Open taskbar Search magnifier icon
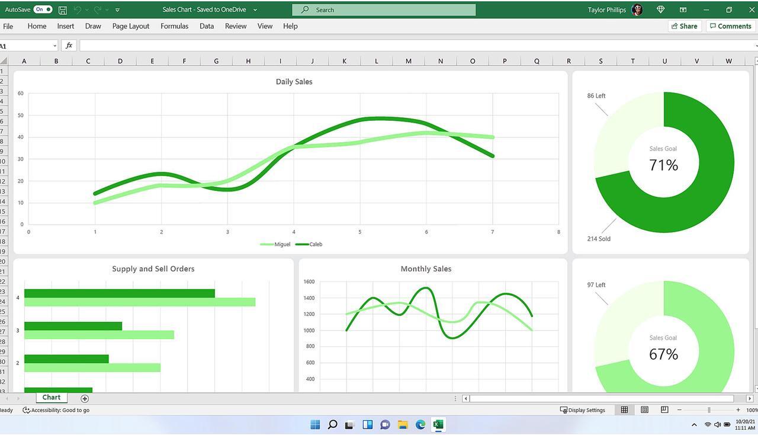The width and height of the screenshot is (758, 435). tap(332, 424)
